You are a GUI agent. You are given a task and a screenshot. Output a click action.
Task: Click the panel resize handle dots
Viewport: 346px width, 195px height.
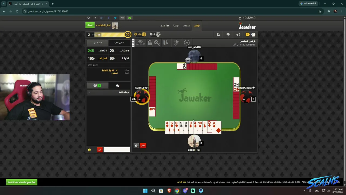point(133,43)
